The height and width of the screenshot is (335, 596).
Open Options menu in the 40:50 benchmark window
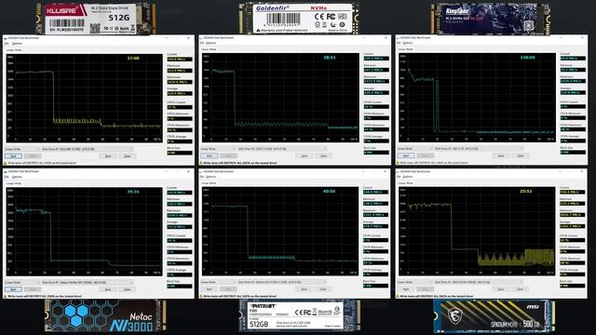pyautogui.click(x=211, y=177)
